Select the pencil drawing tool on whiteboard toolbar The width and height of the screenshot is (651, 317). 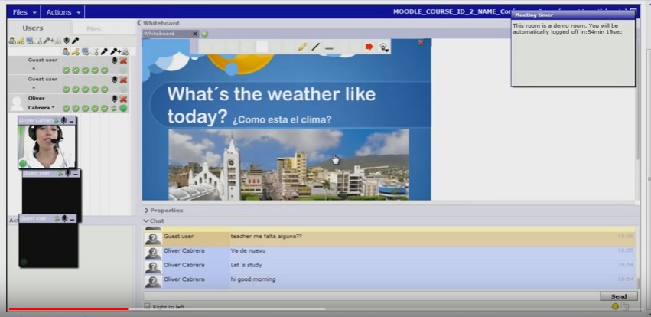(x=302, y=47)
